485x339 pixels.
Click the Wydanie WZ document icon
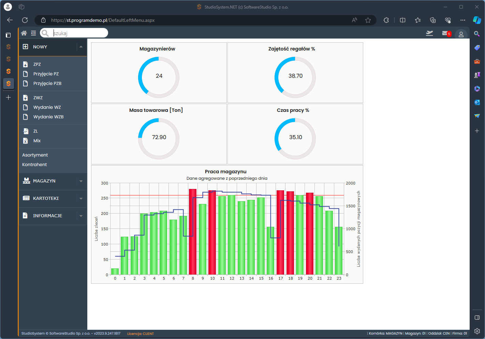click(x=25, y=107)
